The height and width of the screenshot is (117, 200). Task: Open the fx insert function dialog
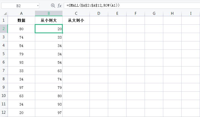pos(60,6)
